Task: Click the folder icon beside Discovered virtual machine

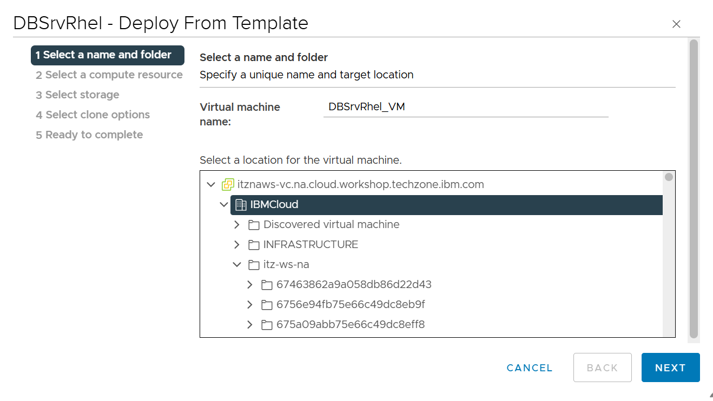Action: coord(254,224)
